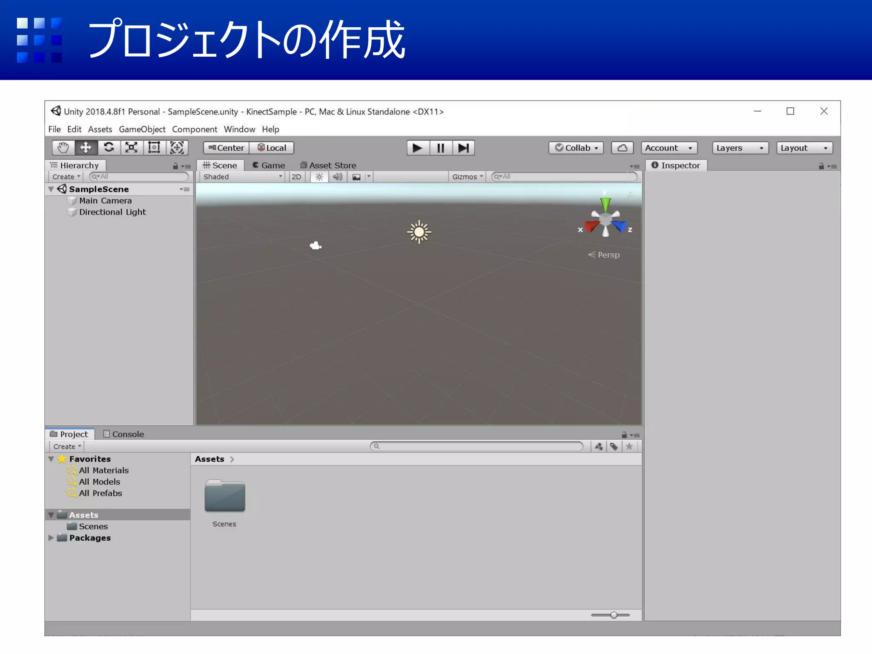Switch to the Console tab

click(x=123, y=434)
